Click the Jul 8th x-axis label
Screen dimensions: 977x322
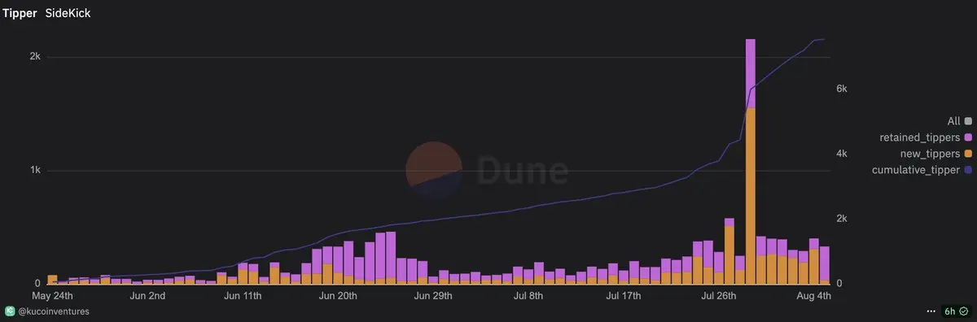(528, 295)
